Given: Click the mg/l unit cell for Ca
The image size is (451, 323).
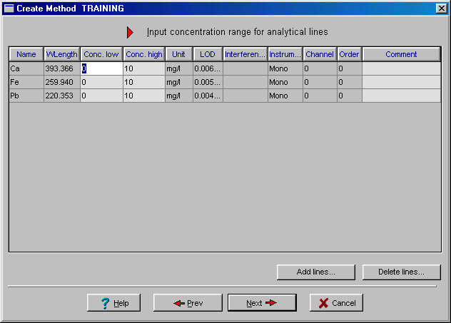Looking at the screenshot, I should pos(179,68).
